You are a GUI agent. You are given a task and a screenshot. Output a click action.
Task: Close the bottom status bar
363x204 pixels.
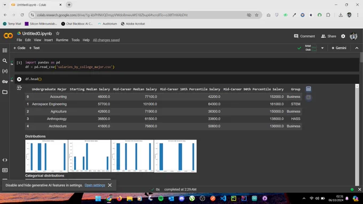coord(359,190)
